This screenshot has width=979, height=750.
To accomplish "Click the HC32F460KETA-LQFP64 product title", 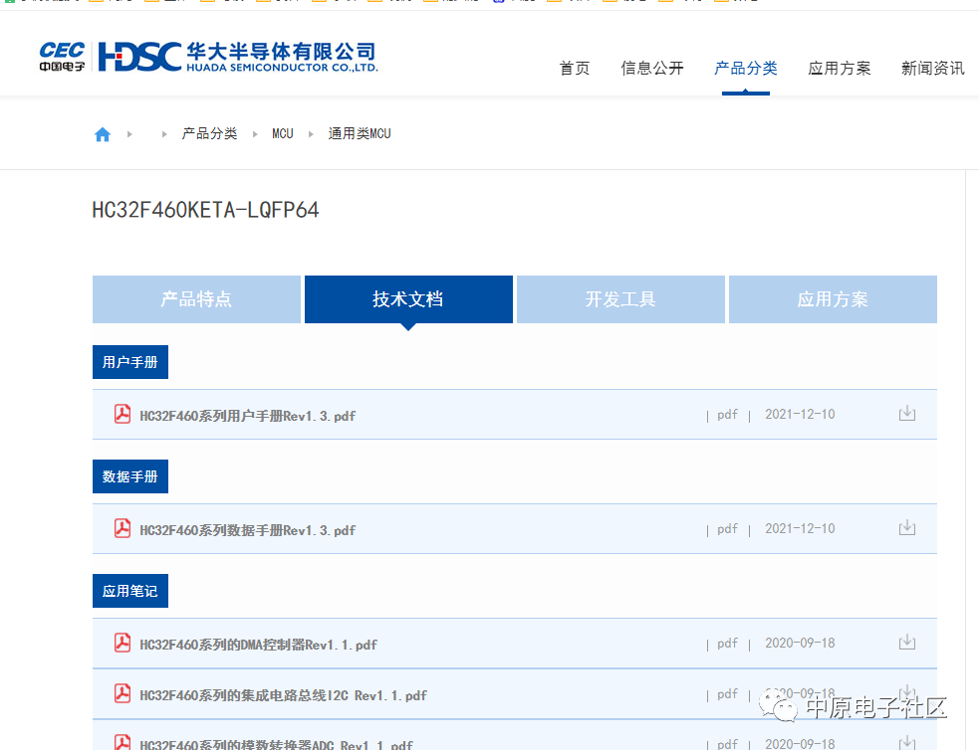I will 205,210.
